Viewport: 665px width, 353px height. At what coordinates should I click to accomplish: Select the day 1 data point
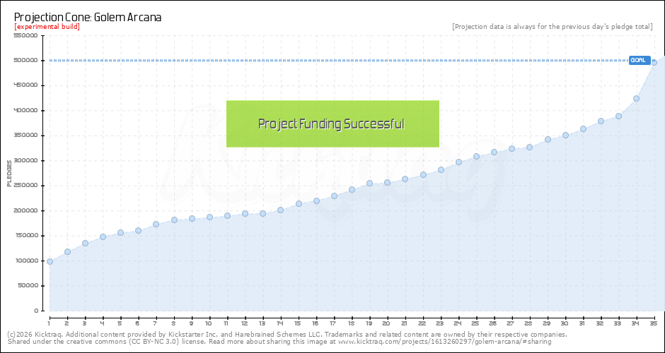pos(50,261)
